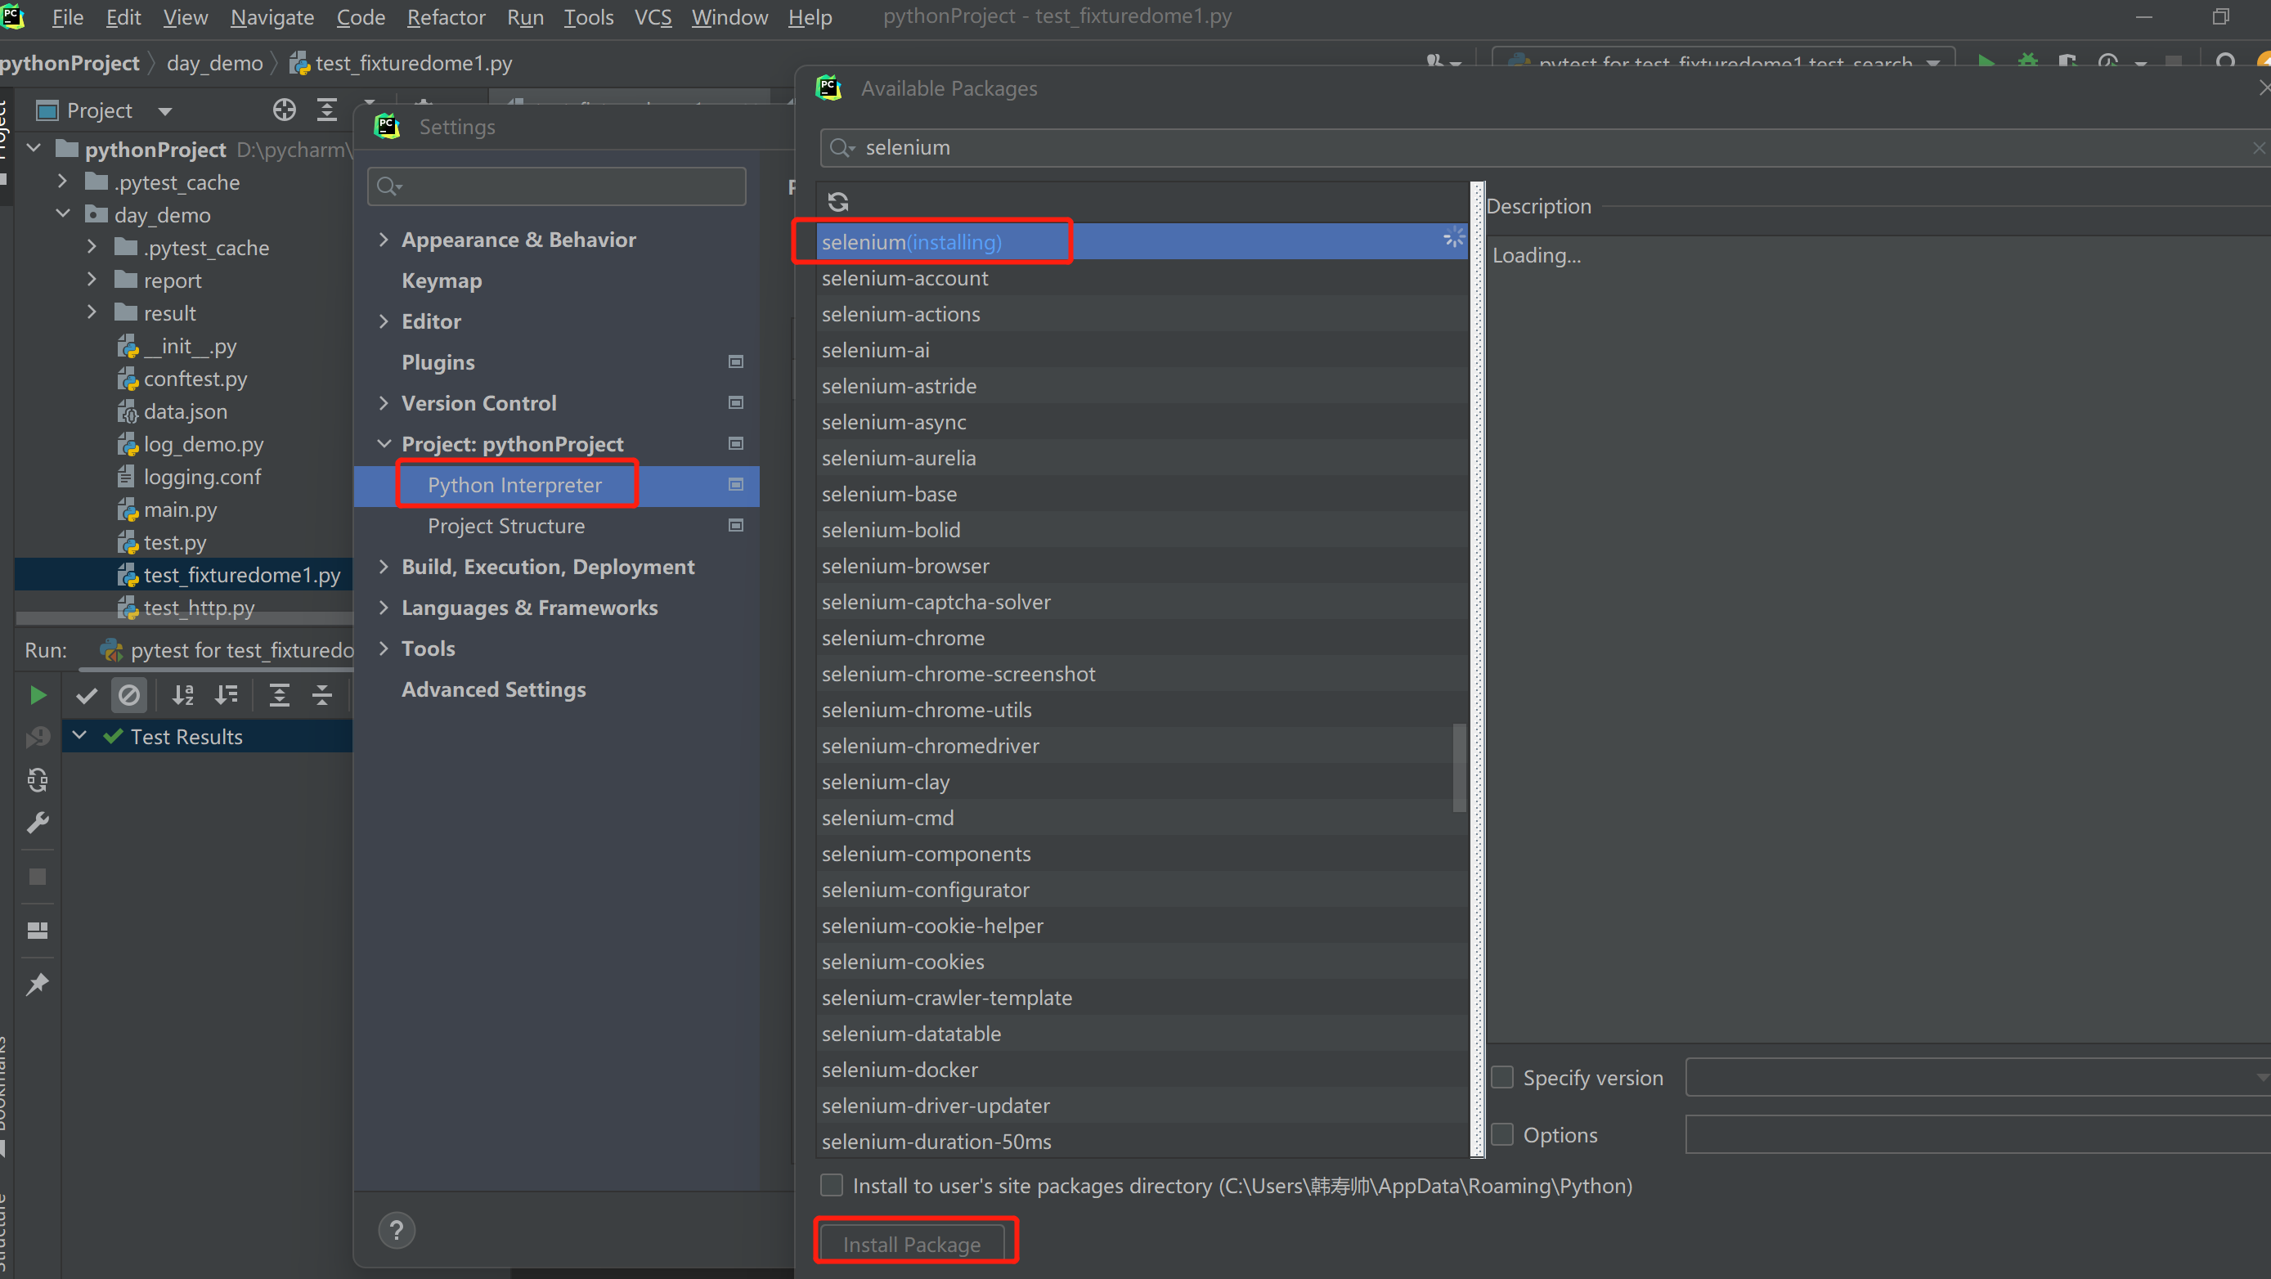Select selenium-account package
Screen dimensions: 2271x1279
[x=1142, y=278]
